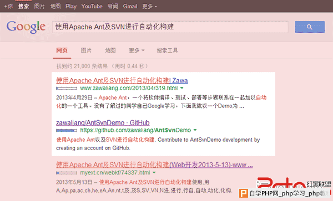Click the Google logo
The height and width of the screenshot is (201, 333).
(x=26, y=27)
